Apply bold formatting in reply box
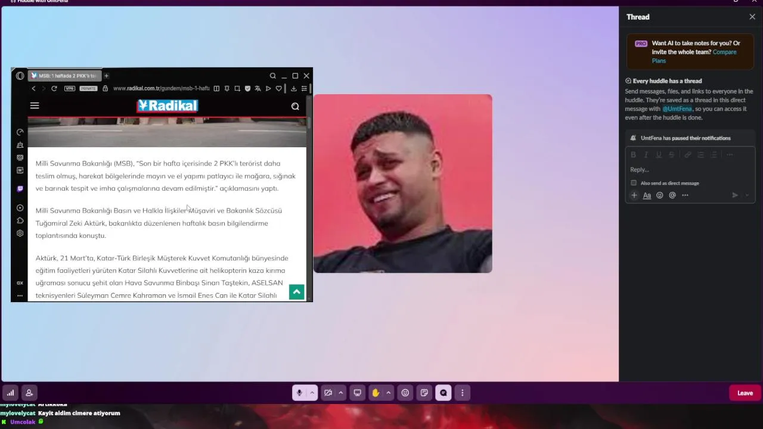763x429 pixels. pos(634,155)
